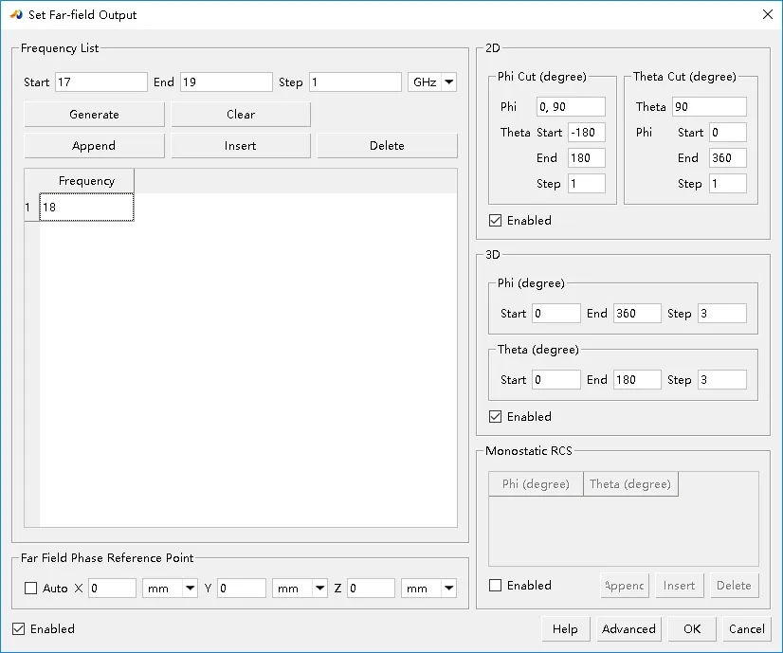The image size is (783, 653).
Task: Click the Start frequency input field
Action: pyautogui.click(x=100, y=82)
